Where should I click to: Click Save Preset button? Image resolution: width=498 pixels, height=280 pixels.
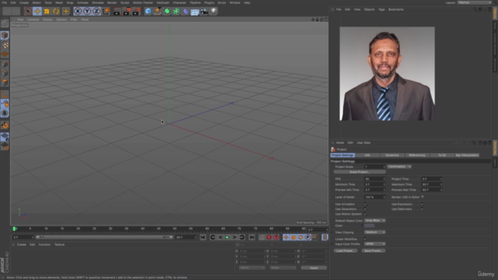(373, 250)
